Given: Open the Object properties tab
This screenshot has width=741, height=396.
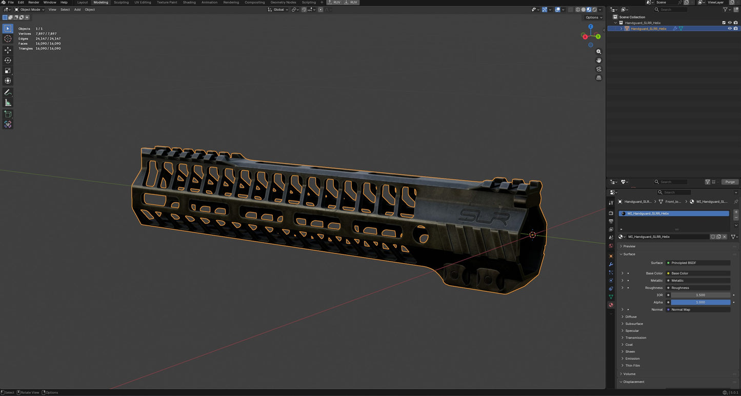Looking at the screenshot, I should (611, 256).
